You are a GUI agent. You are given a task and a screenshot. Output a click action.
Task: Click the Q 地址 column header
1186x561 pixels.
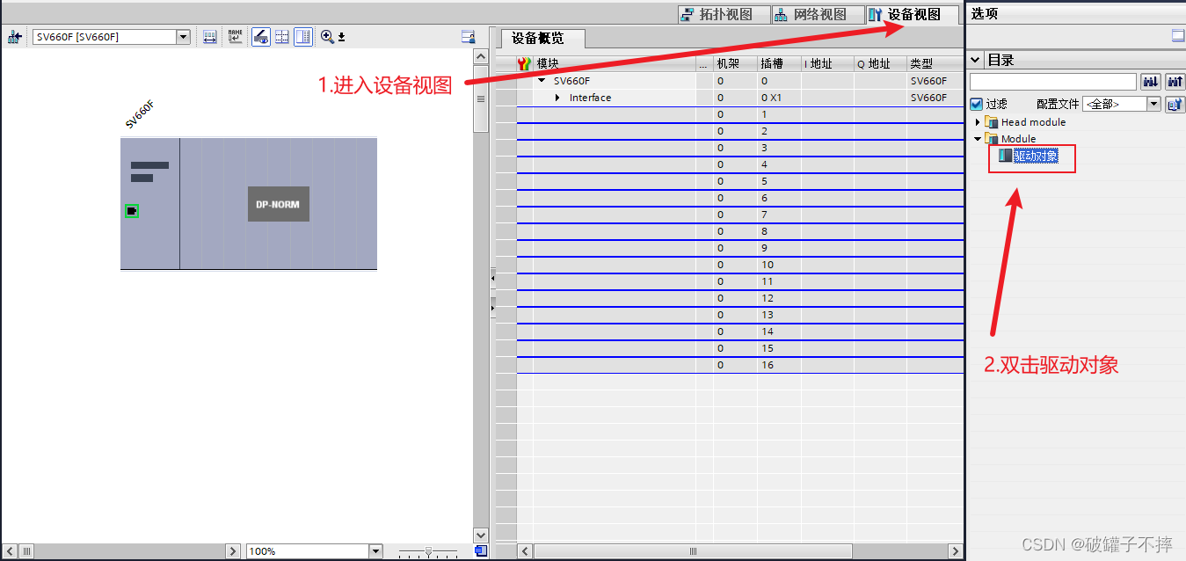[880, 64]
